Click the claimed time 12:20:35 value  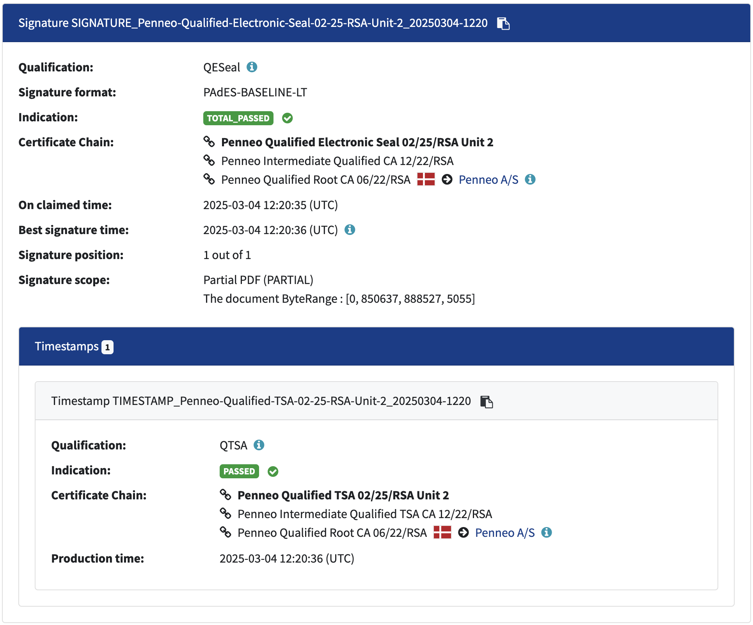point(270,205)
